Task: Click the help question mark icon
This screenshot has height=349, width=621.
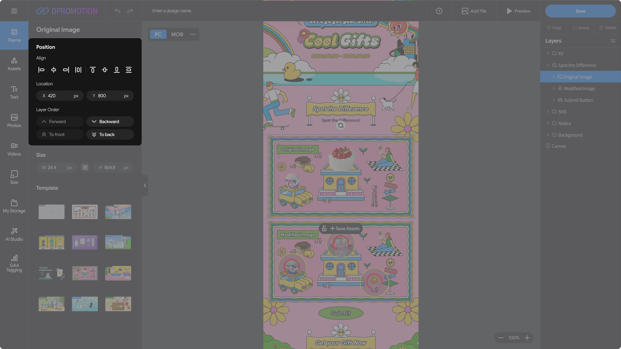Action: click(439, 11)
